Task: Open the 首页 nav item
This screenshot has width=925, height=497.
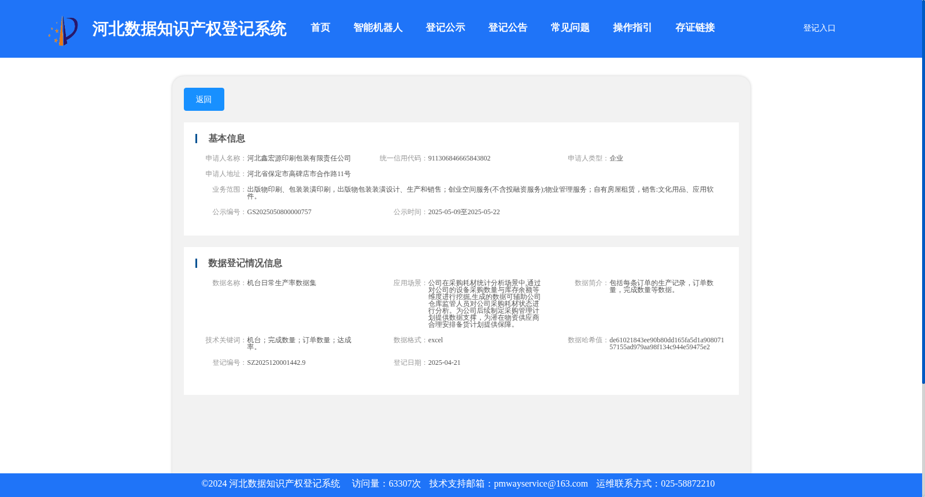Action: (x=320, y=28)
